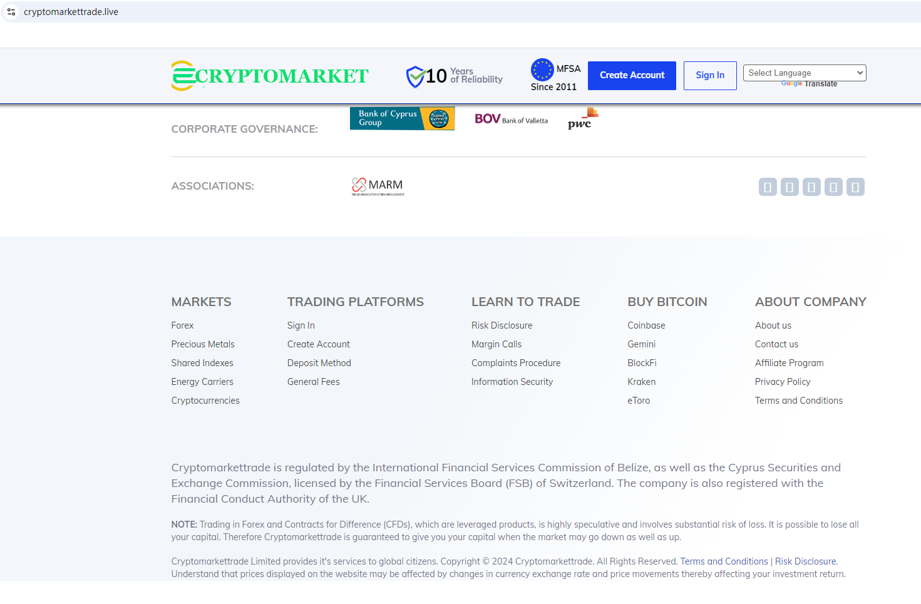Click the site information icon in address bar
Image resolution: width=921 pixels, height=604 pixels.
pyautogui.click(x=11, y=12)
